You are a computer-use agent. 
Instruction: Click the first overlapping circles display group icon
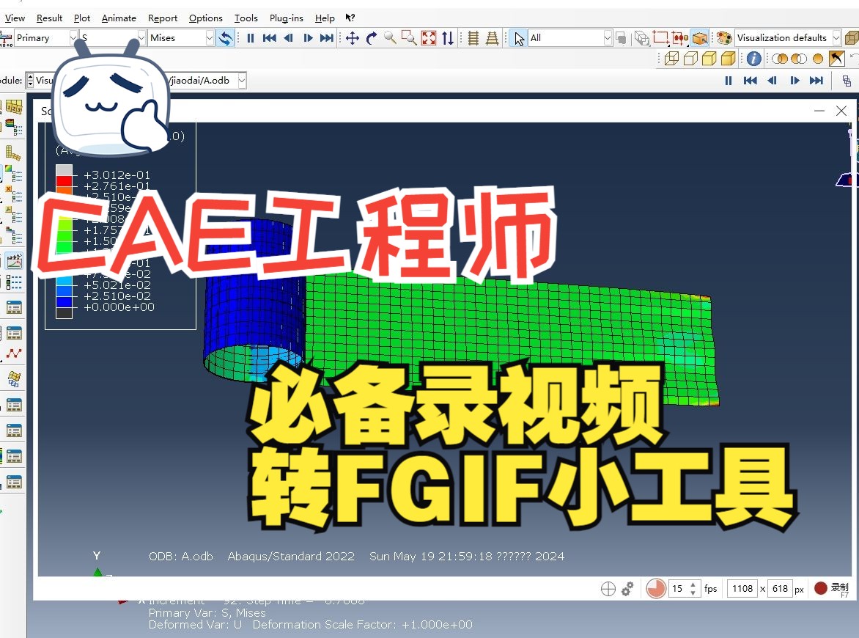(780, 58)
